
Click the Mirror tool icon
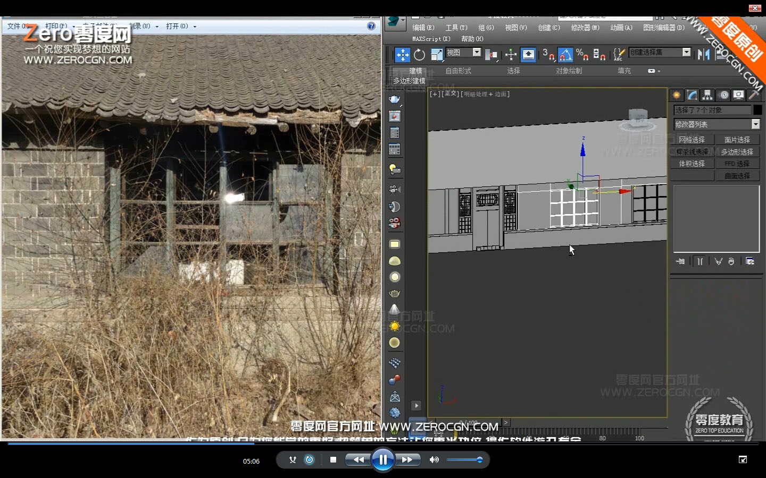coord(704,54)
